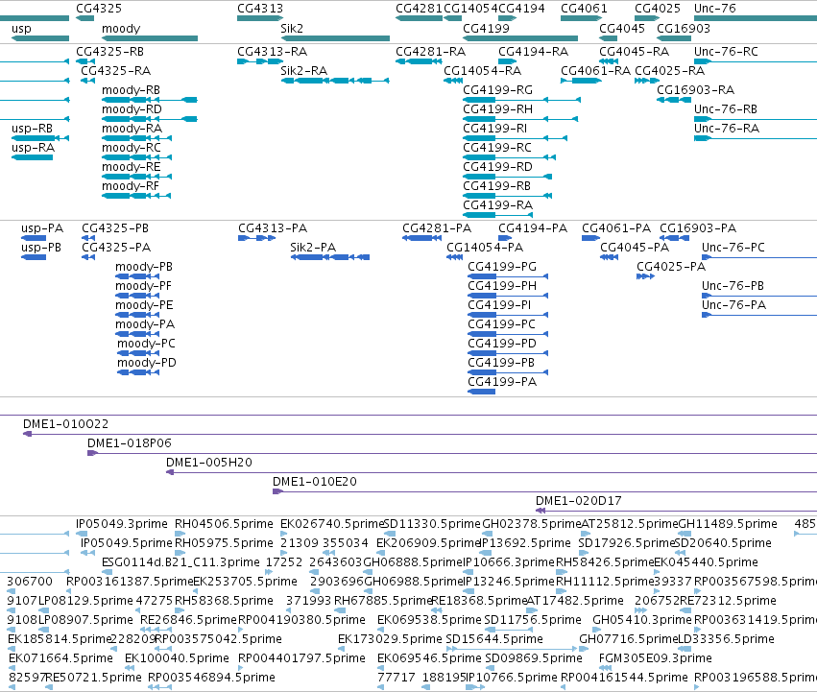
Task: Click the EK100040.5prime EST label
Action: 178,658
